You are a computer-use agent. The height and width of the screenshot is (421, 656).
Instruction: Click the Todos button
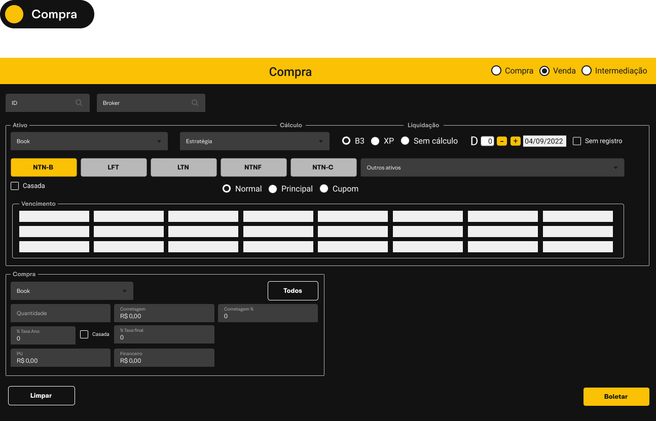coord(293,291)
